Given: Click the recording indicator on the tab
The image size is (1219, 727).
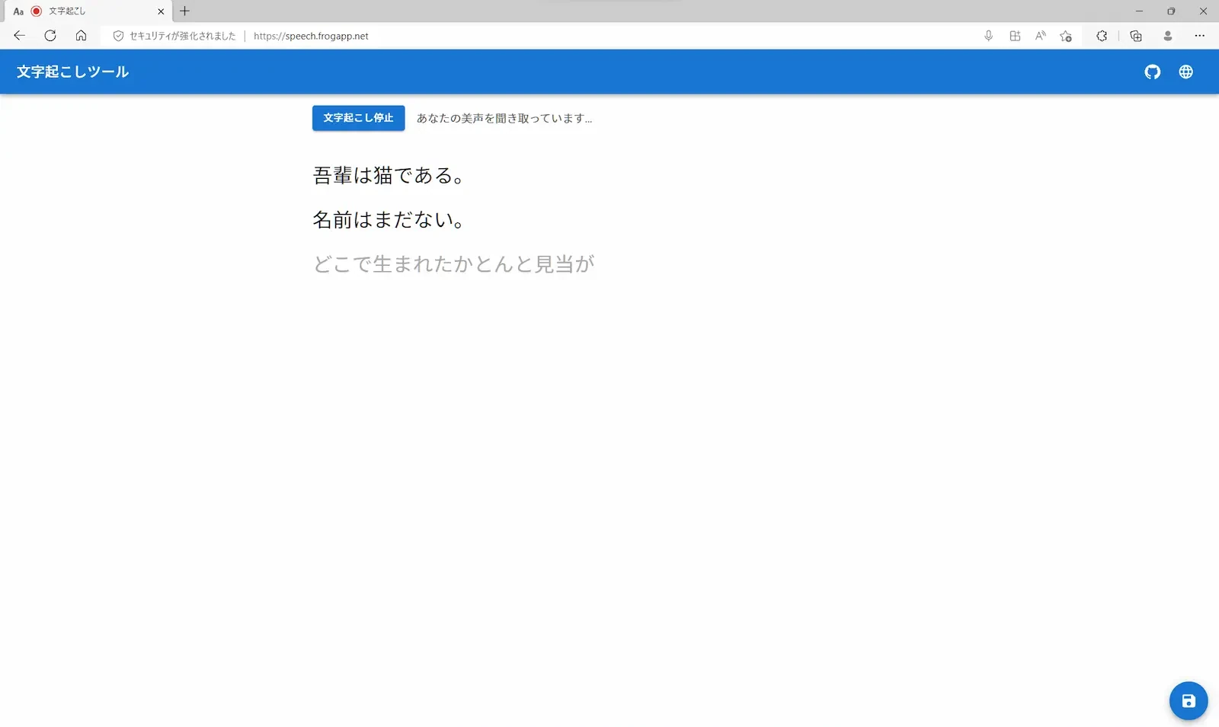Looking at the screenshot, I should pos(36,11).
